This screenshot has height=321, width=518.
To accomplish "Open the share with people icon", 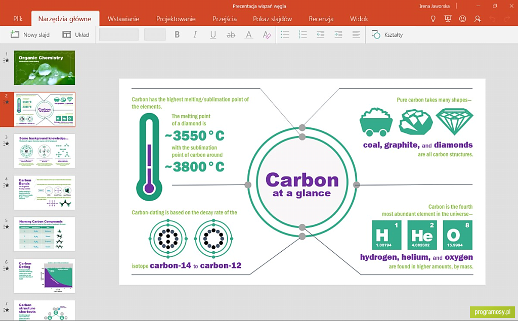I will tap(478, 19).
